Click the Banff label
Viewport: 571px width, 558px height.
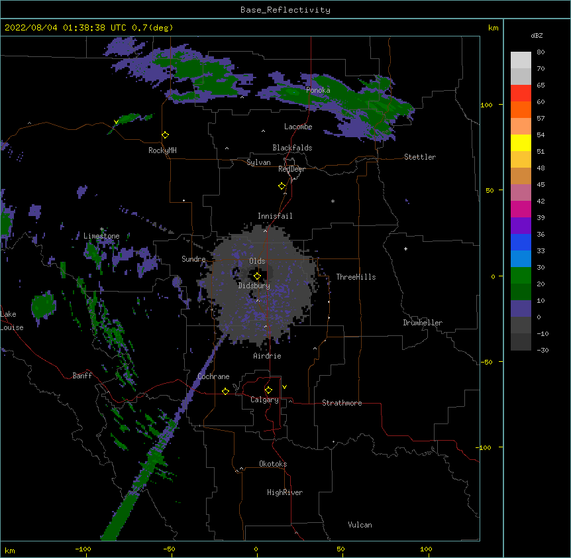[82, 376]
